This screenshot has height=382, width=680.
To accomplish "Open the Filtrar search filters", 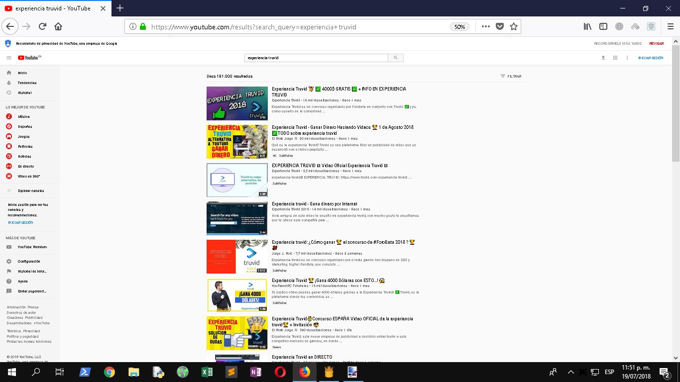I will 511,76.
